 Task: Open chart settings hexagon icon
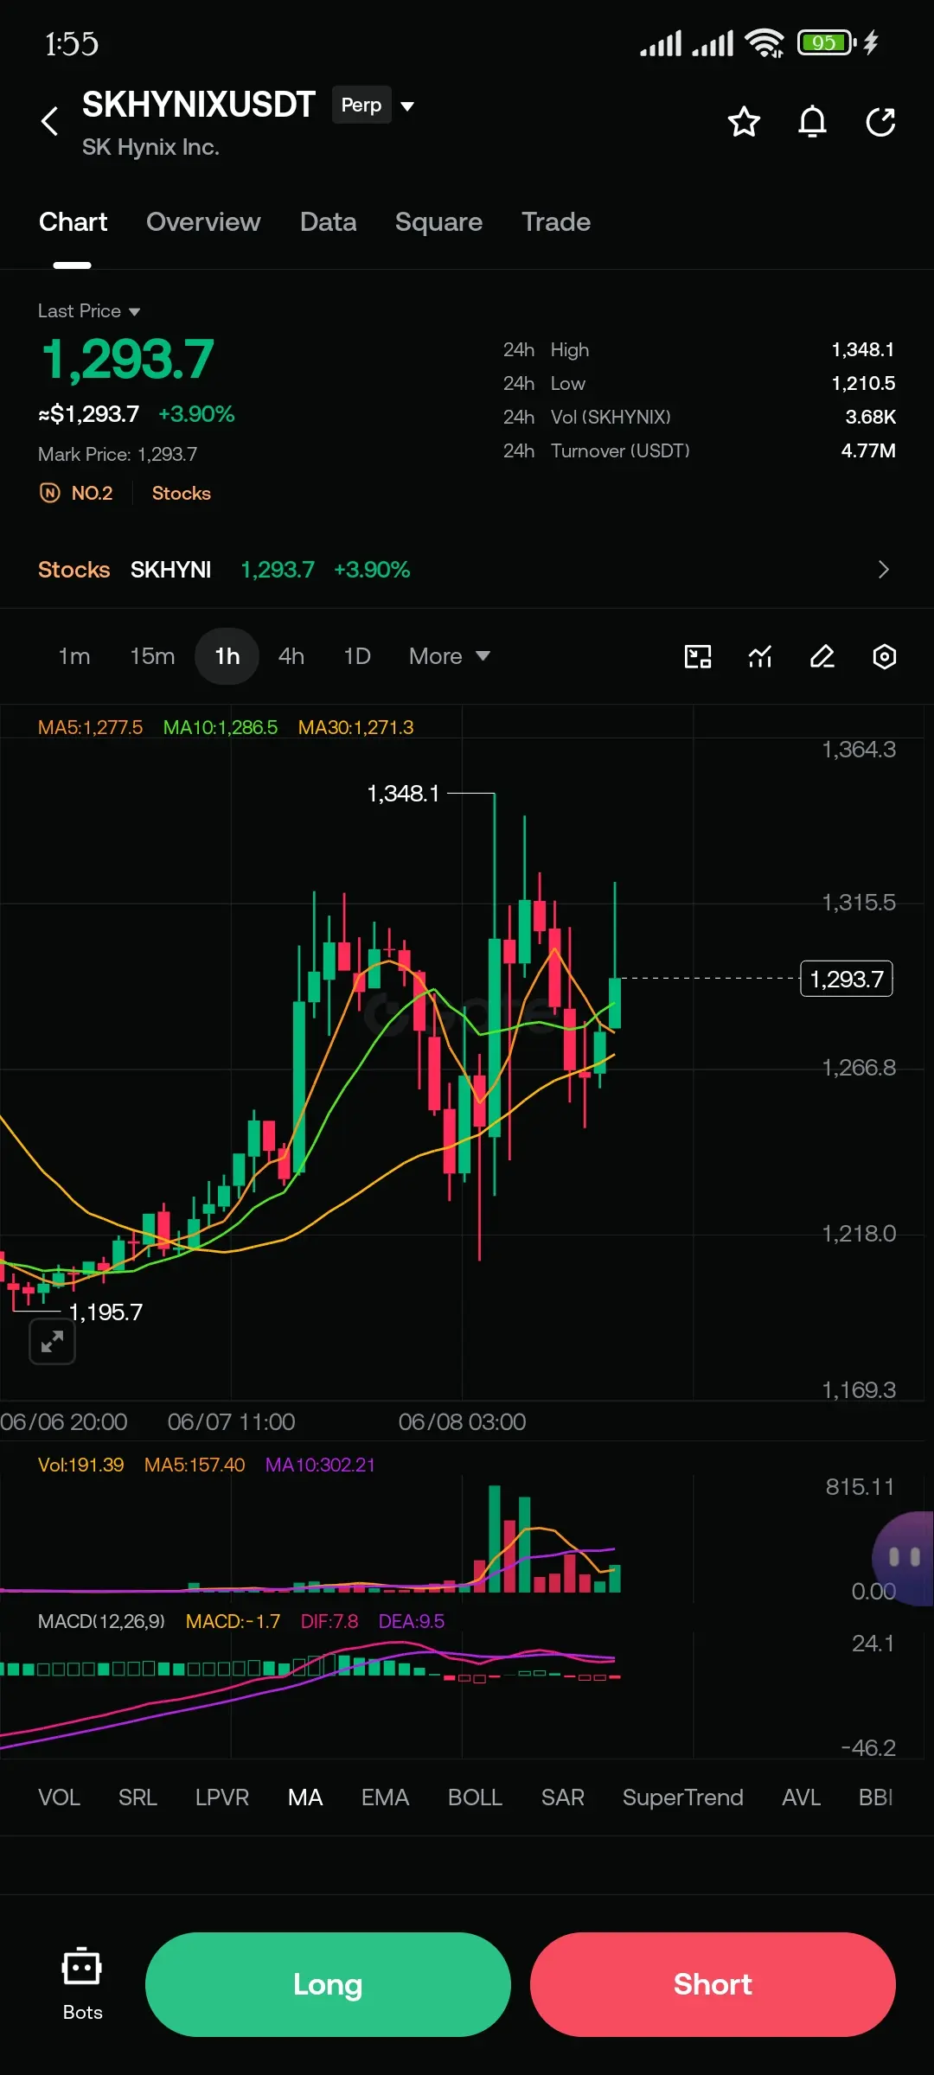pos(884,657)
